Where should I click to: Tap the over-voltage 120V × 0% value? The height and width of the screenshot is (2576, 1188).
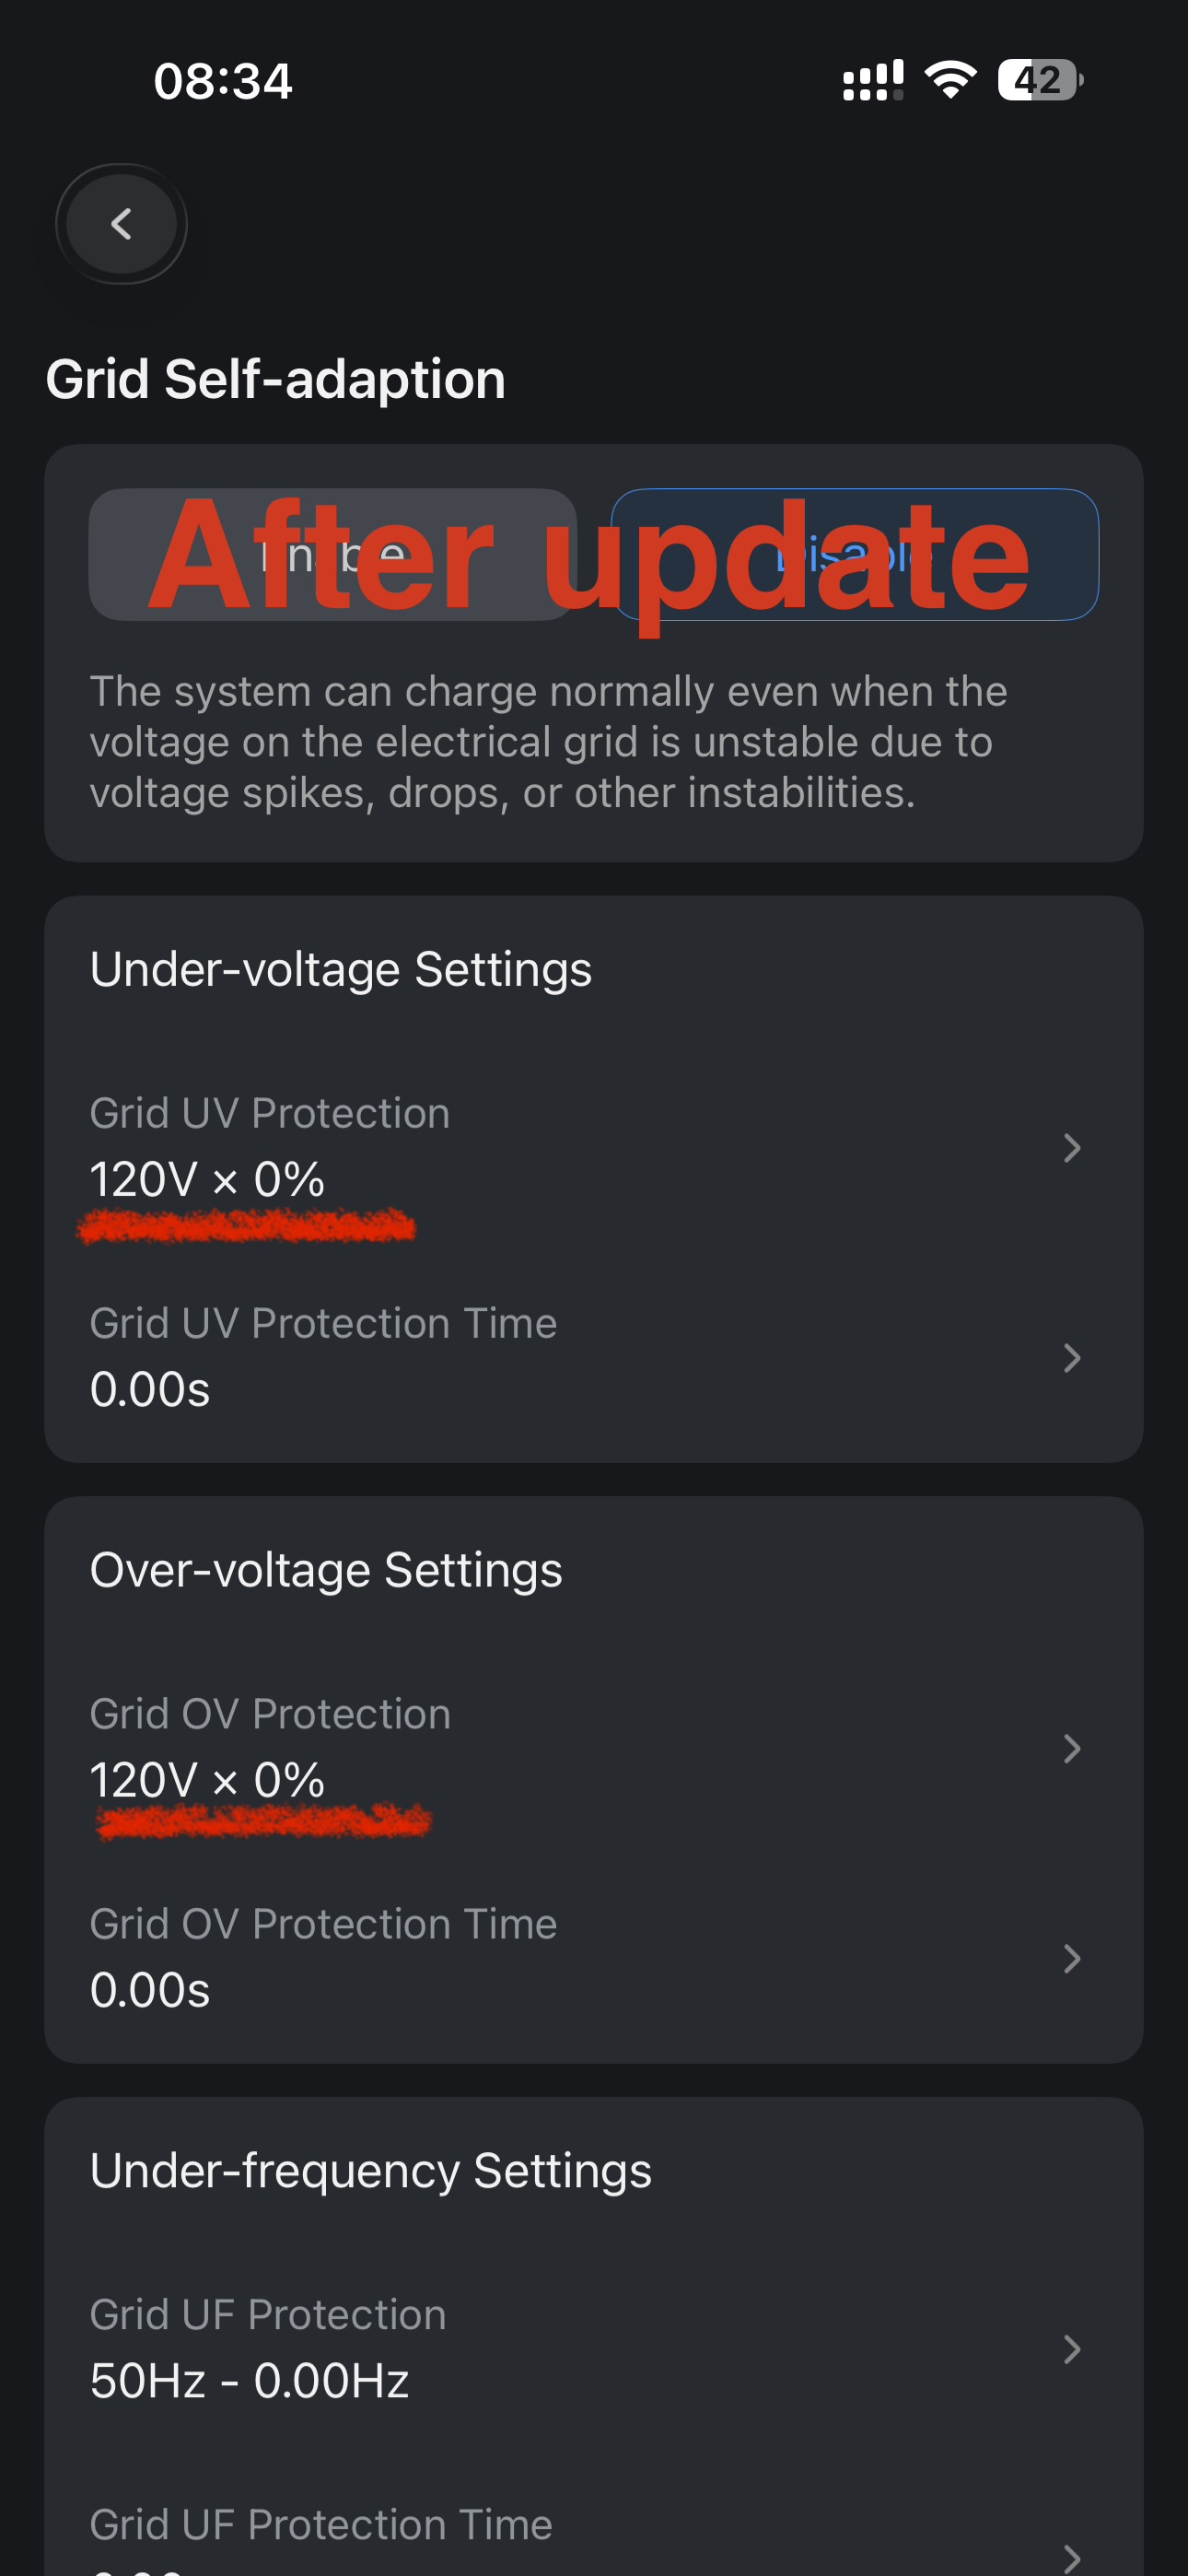tap(207, 1781)
